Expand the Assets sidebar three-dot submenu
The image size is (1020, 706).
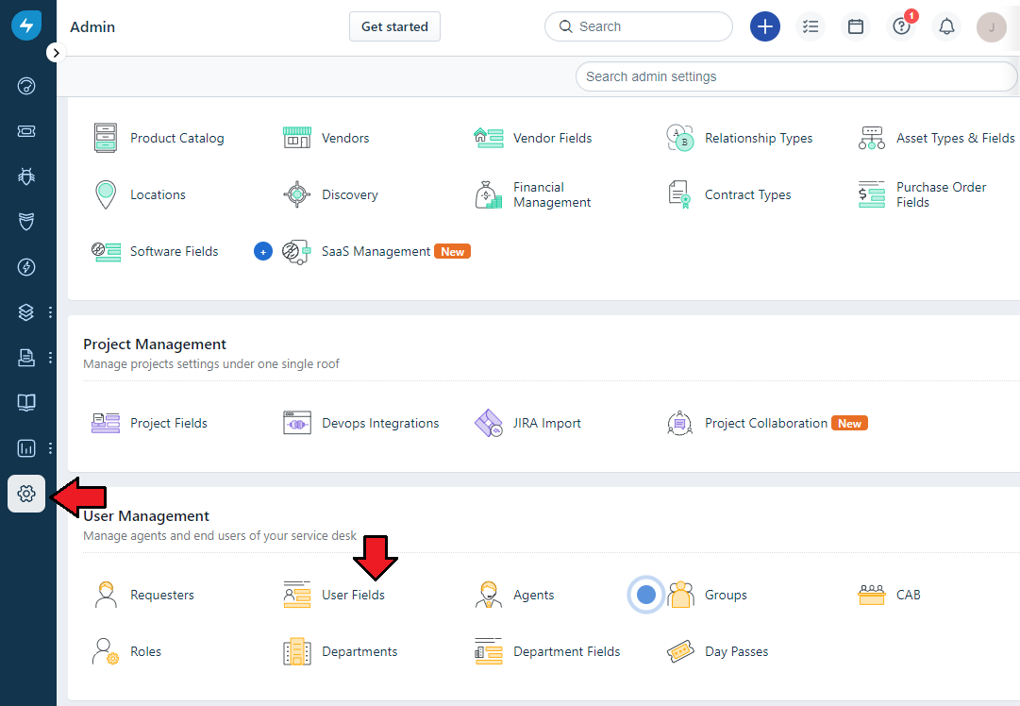click(50, 312)
